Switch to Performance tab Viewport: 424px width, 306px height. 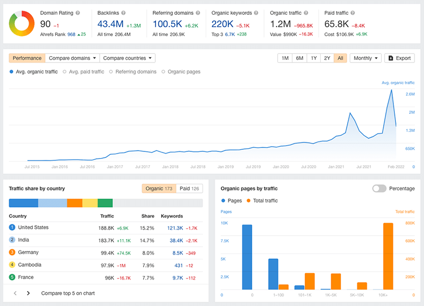27,58
